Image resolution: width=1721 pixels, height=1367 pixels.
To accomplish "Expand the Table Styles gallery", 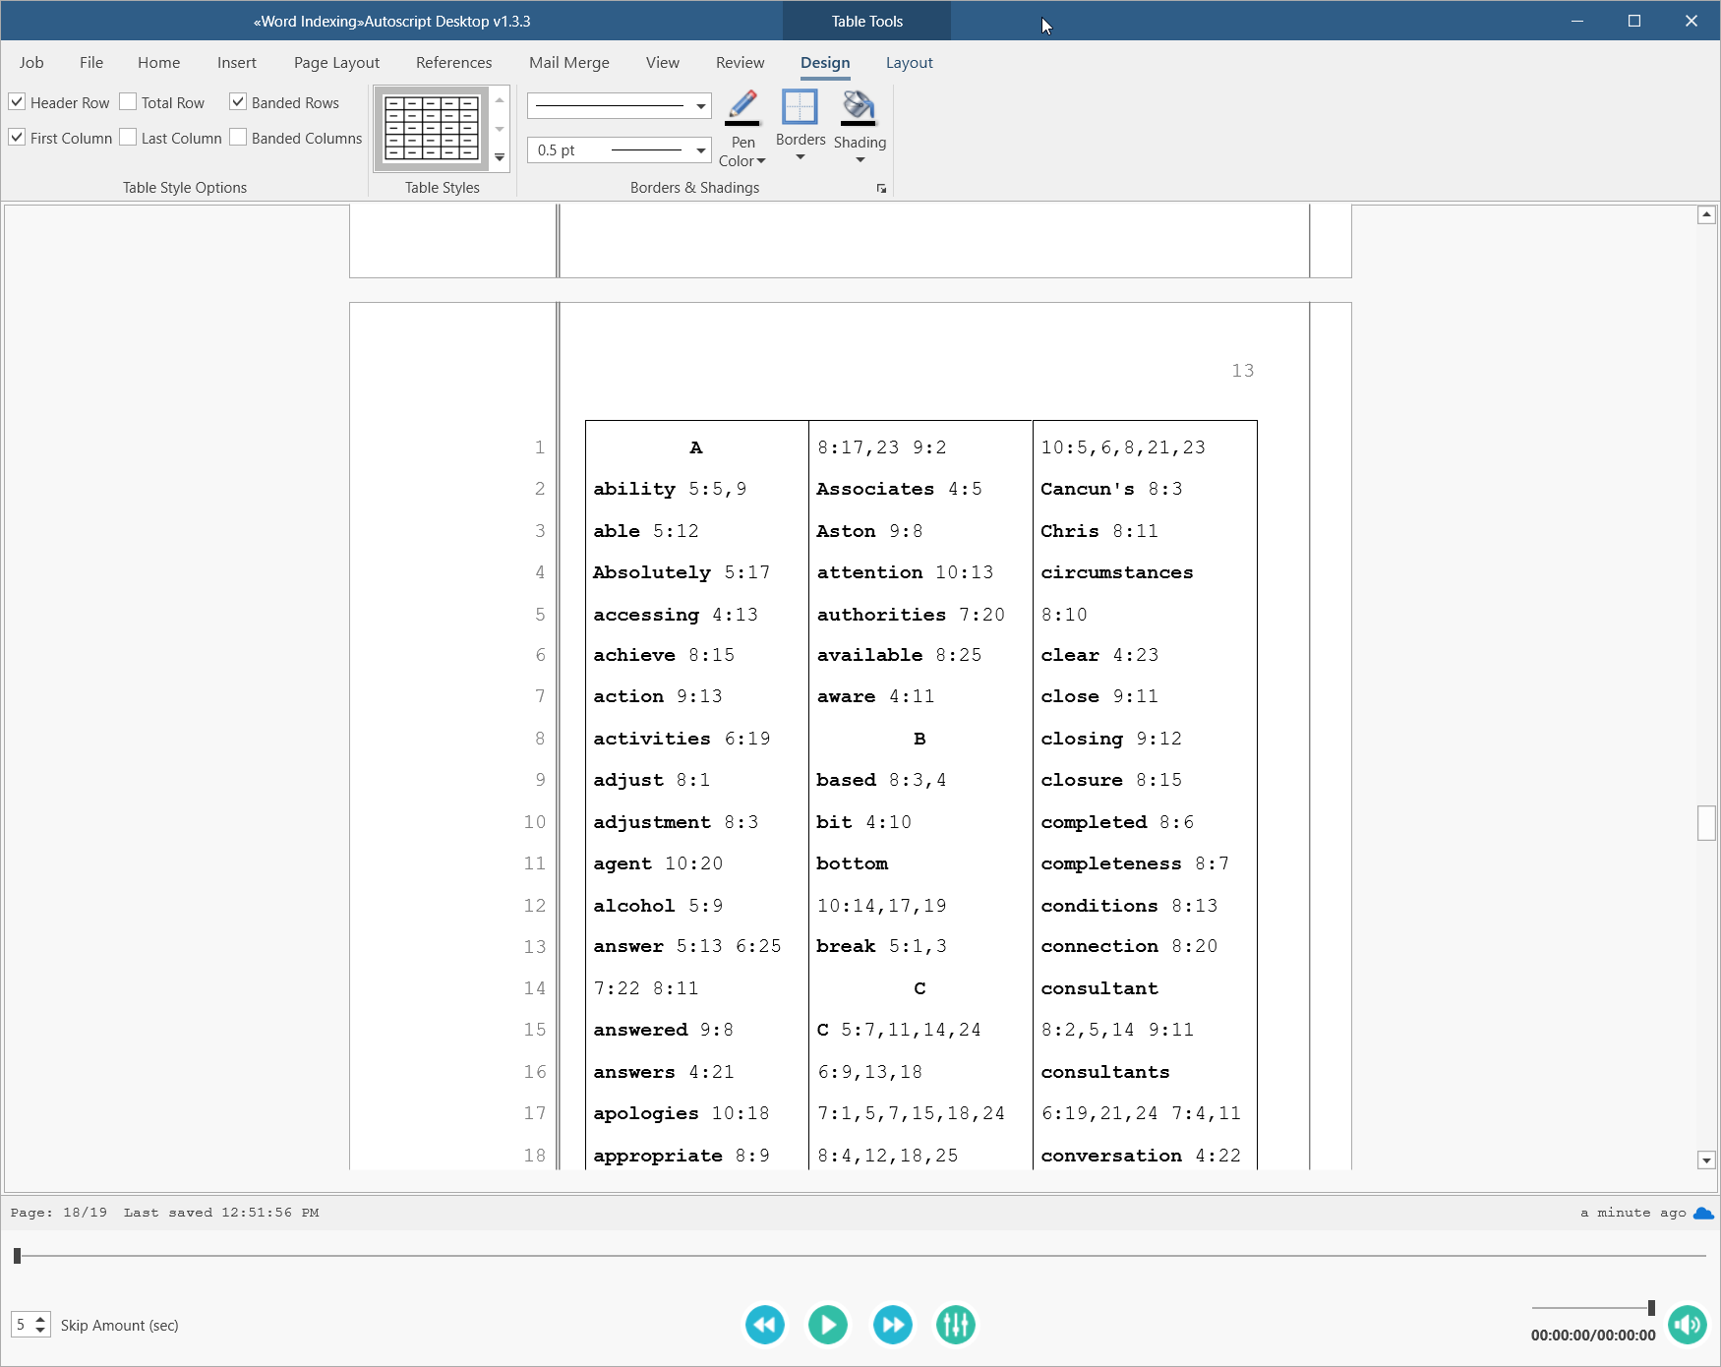I will pyautogui.click(x=500, y=157).
